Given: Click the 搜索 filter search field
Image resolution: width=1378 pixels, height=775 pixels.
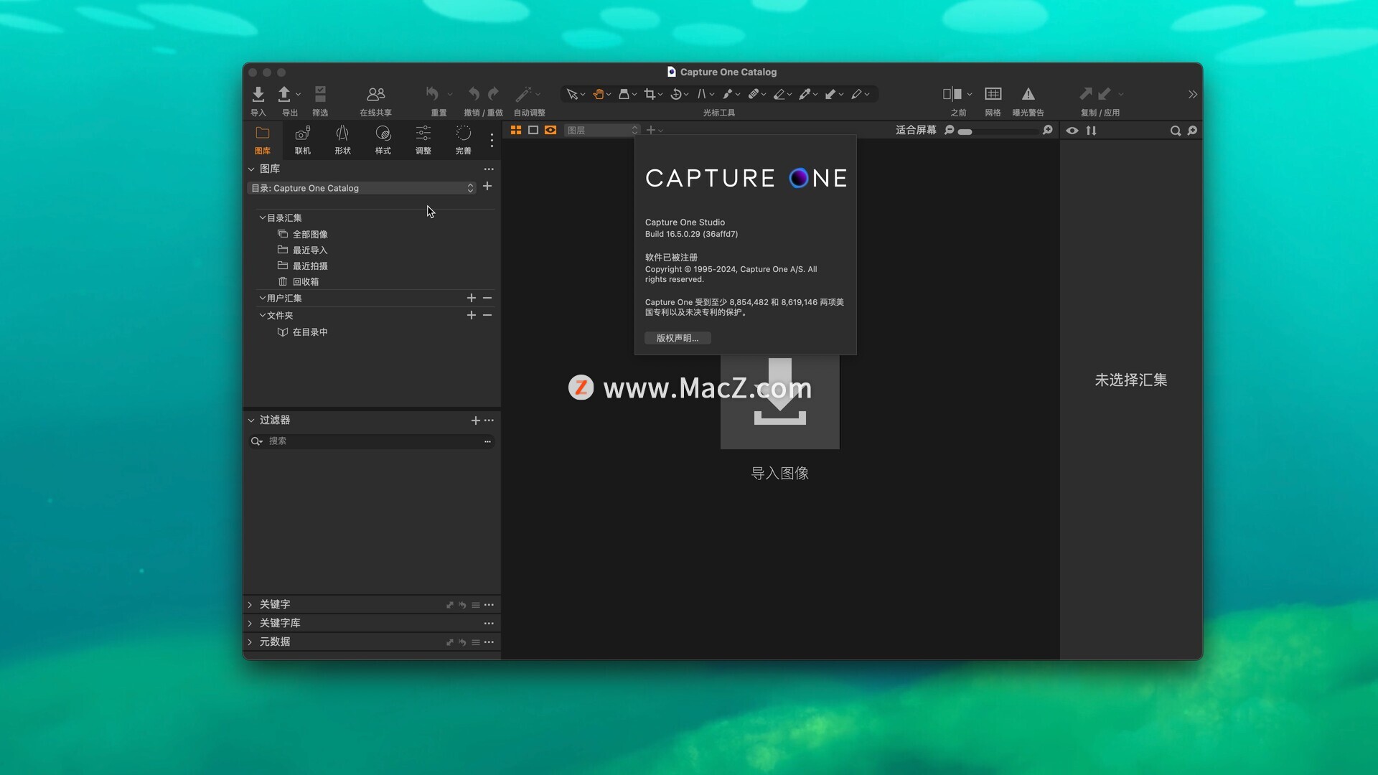Looking at the screenshot, I should 371,441.
